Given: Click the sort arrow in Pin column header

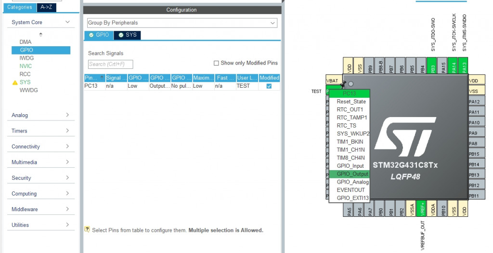Looking at the screenshot, I should pos(102,78).
